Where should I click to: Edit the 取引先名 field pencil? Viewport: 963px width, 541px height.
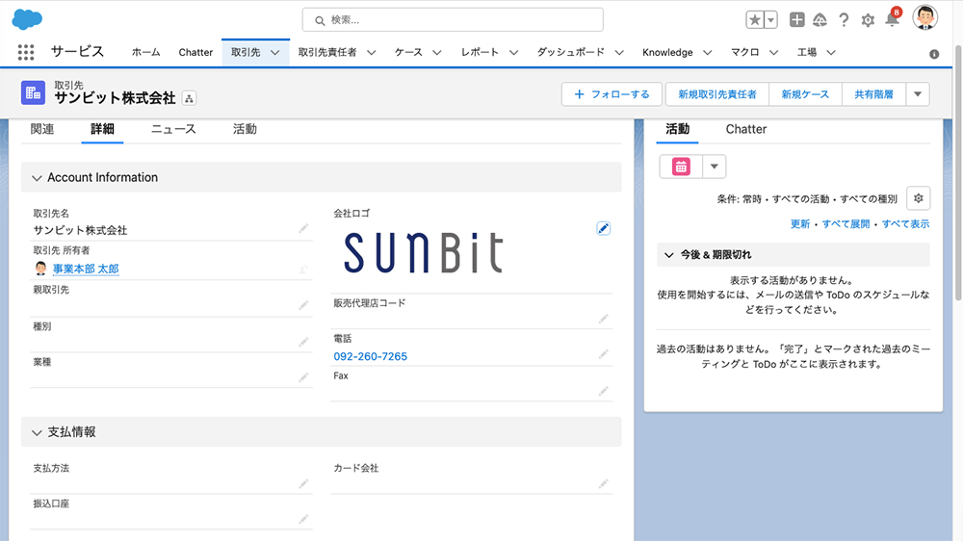[303, 228]
